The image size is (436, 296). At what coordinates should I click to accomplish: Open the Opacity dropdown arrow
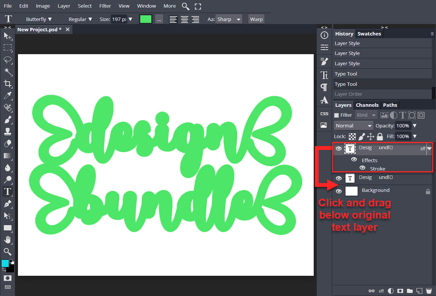[x=415, y=126]
